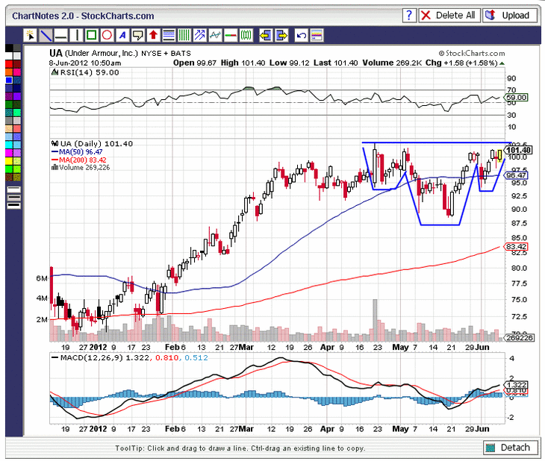Click the Detach button
The width and height of the screenshot is (545, 461).
pyautogui.click(x=511, y=448)
